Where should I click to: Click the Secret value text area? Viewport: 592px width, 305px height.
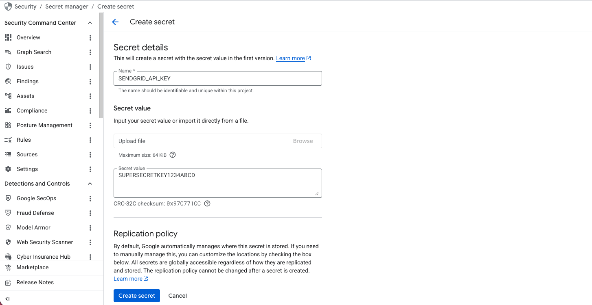click(218, 183)
